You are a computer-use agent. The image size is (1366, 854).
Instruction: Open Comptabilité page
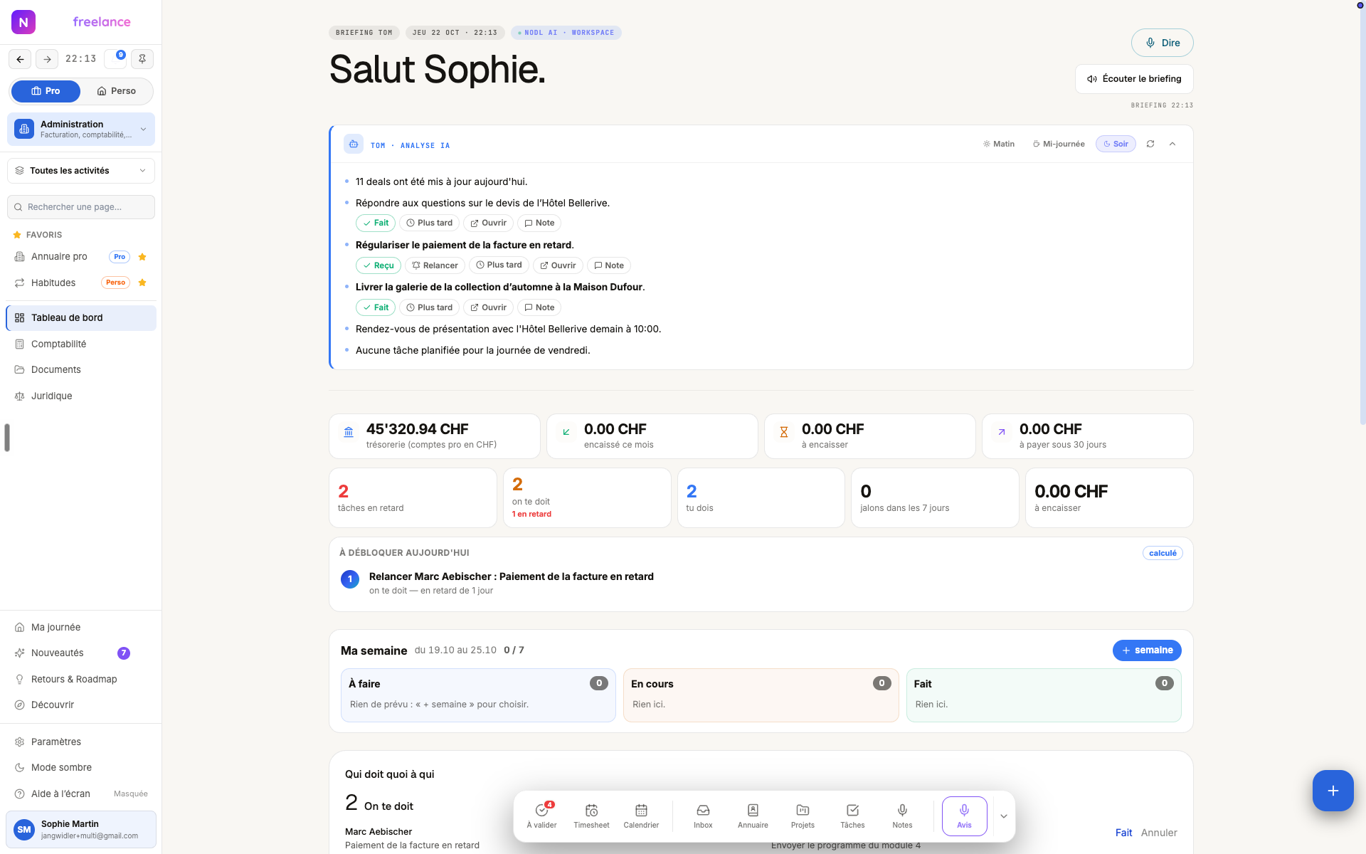point(81,344)
